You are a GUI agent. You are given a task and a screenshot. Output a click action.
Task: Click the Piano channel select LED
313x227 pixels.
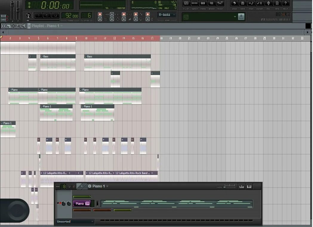98,203
